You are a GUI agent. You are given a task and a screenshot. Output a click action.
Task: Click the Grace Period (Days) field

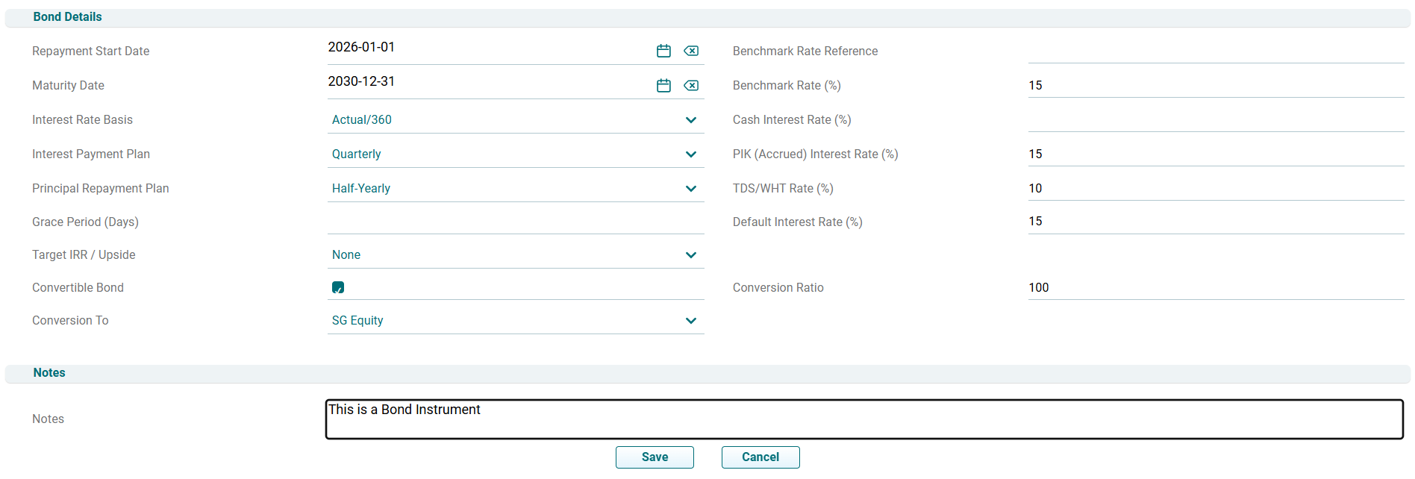pyautogui.click(x=515, y=222)
